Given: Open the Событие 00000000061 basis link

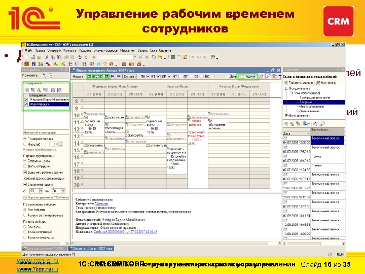Looking at the screenshot, I should click(126, 232).
